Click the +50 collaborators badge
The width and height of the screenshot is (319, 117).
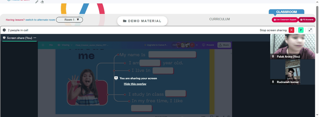click(x=174, y=45)
